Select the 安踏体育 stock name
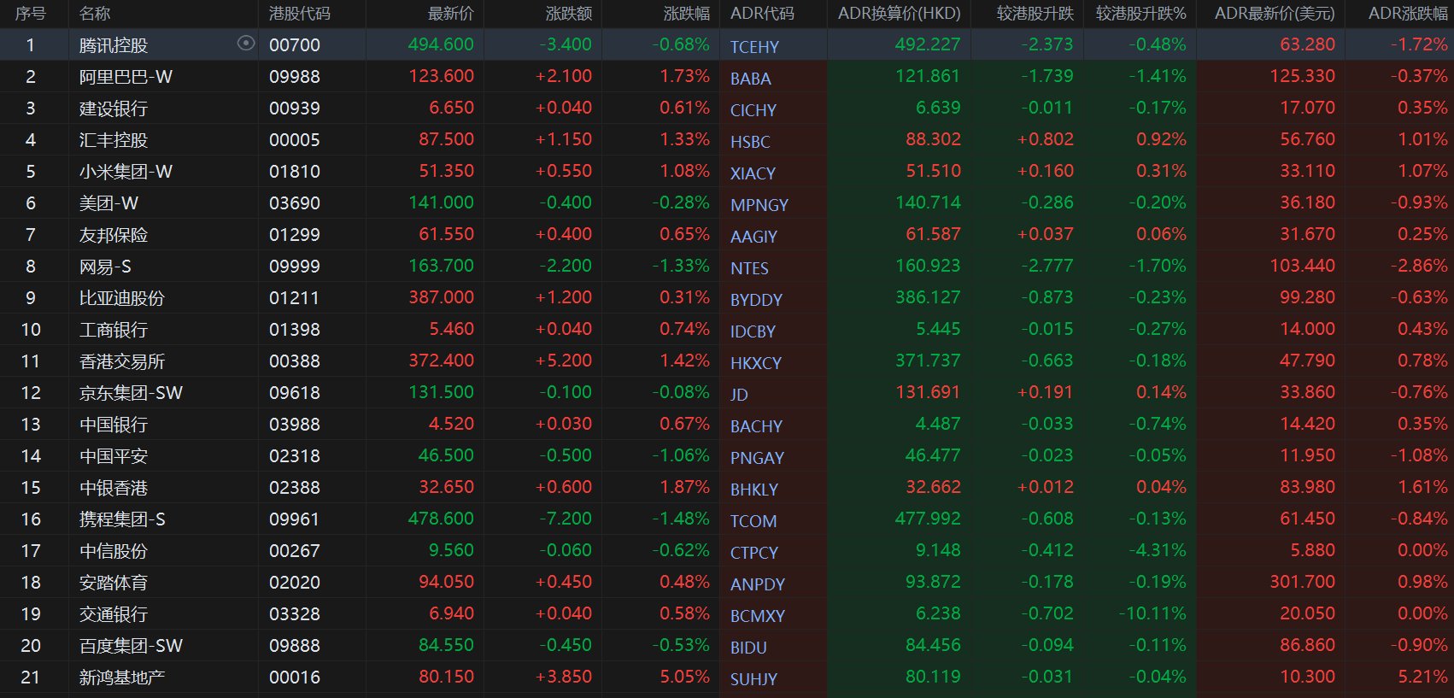The width and height of the screenshot is (1454, 698). coord(114,583)
